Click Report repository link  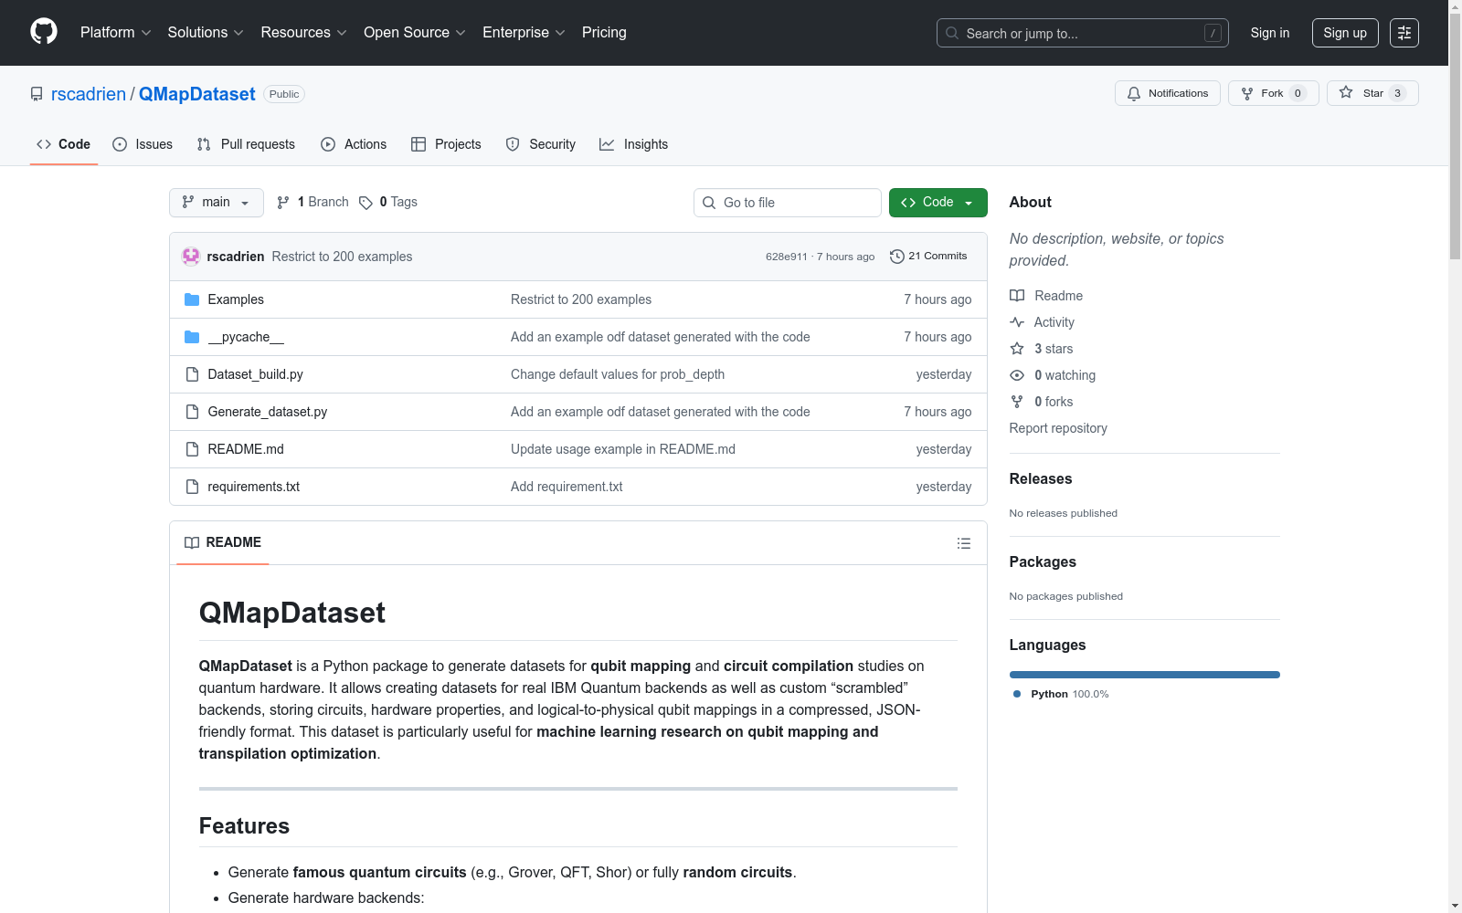point(1058,428)
